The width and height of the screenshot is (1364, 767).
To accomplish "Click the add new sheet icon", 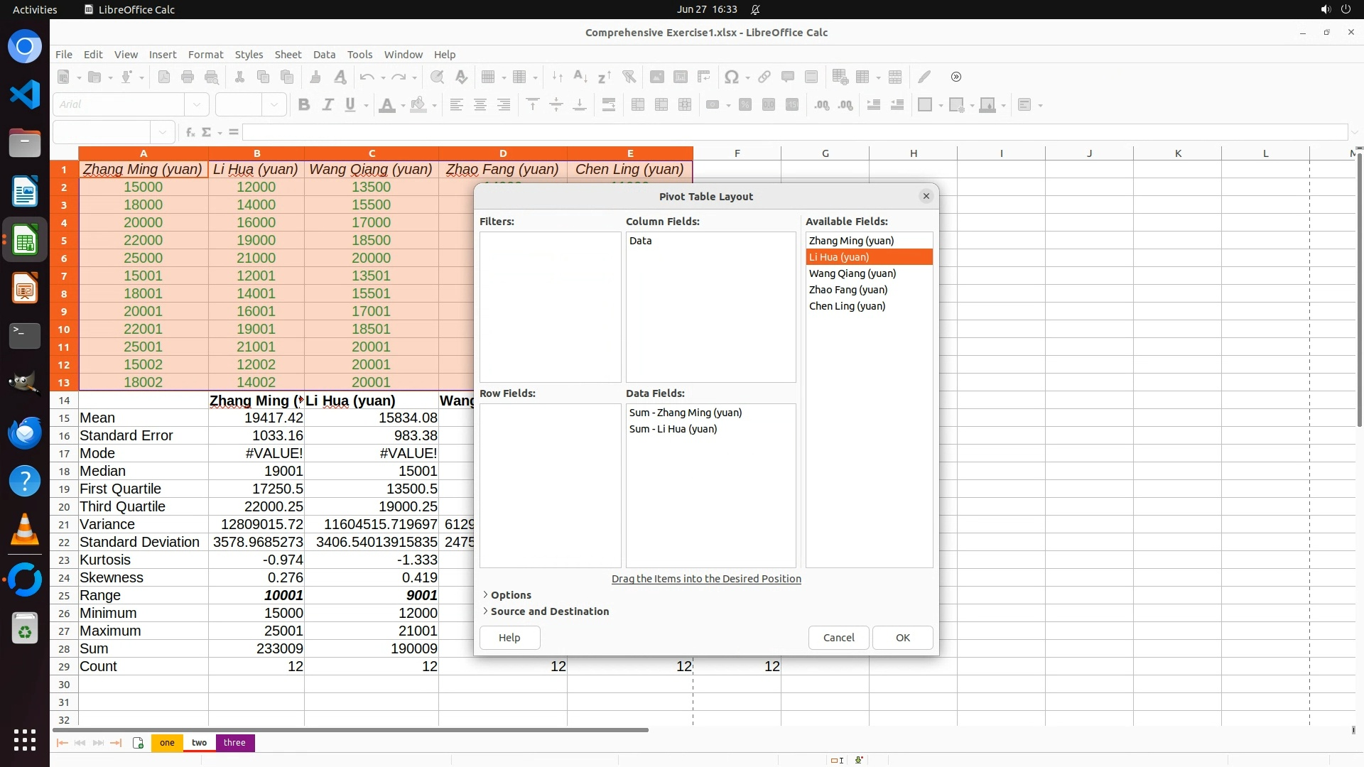I will (x=138, y=743).
